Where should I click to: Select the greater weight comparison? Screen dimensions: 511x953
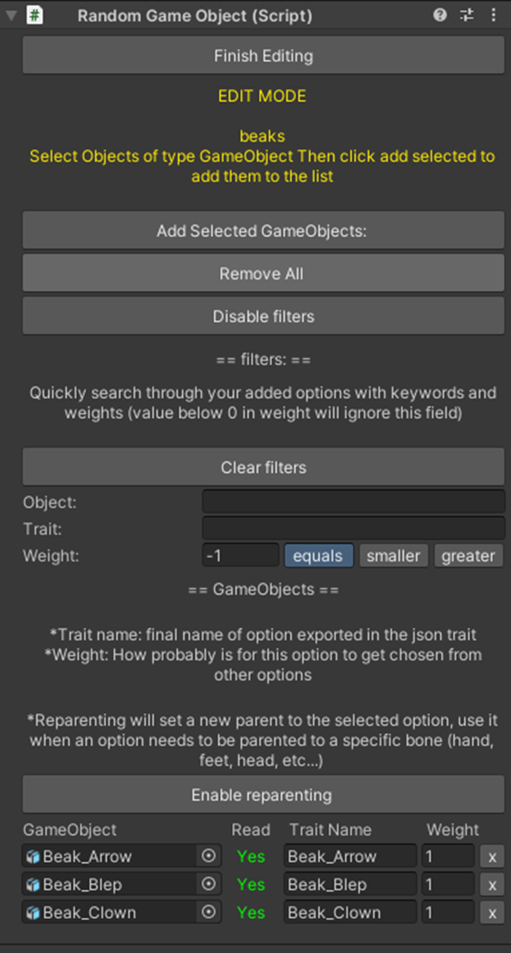click(468, 555)
